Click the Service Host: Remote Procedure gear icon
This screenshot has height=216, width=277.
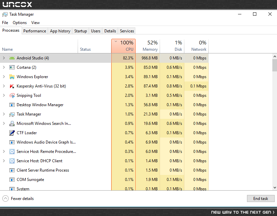pos(12,152)
